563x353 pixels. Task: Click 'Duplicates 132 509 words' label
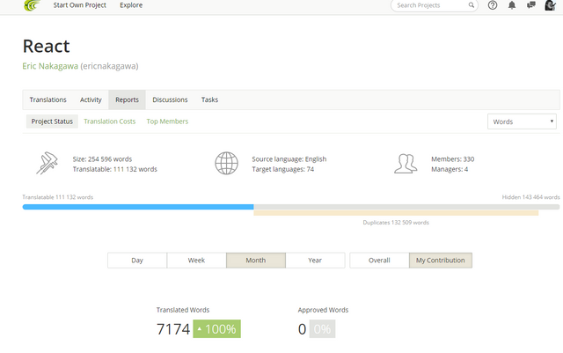[396, 223]
